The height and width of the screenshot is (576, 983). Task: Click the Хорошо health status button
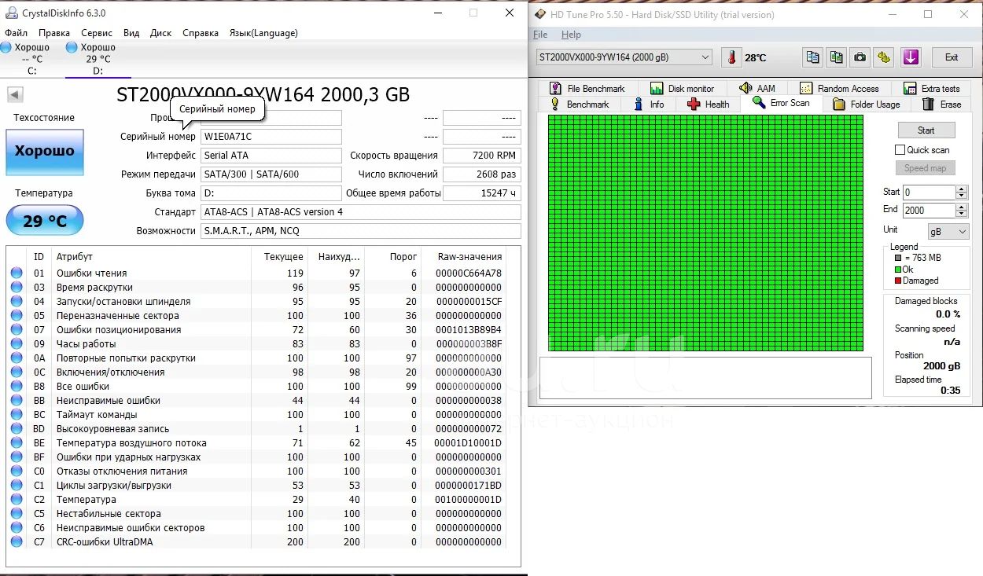(44, 152)
